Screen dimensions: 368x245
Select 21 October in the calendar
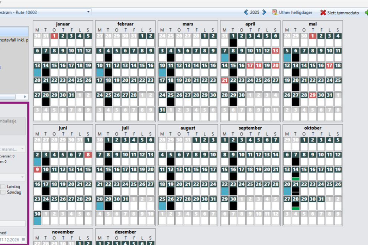click(296, 188)
